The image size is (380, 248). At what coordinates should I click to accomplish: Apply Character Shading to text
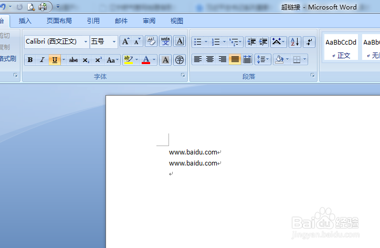click(165, 60)
